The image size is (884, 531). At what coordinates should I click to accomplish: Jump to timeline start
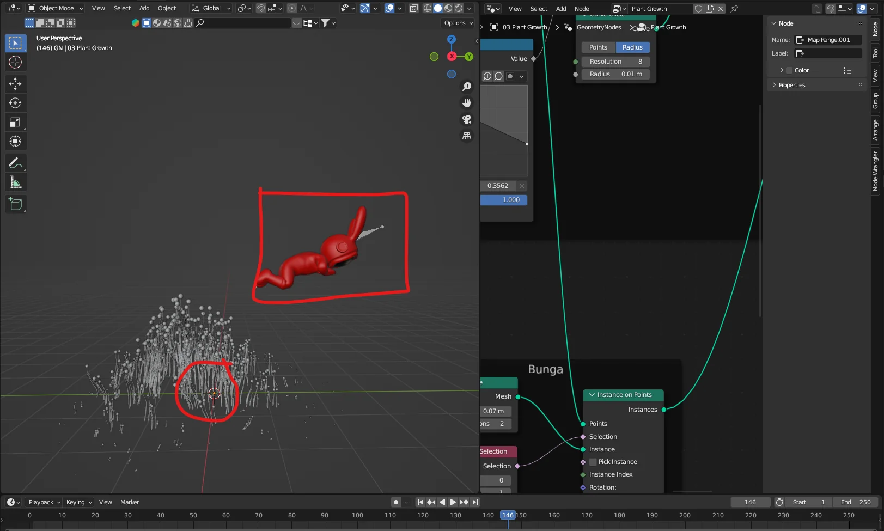click(x=420, y=502)
